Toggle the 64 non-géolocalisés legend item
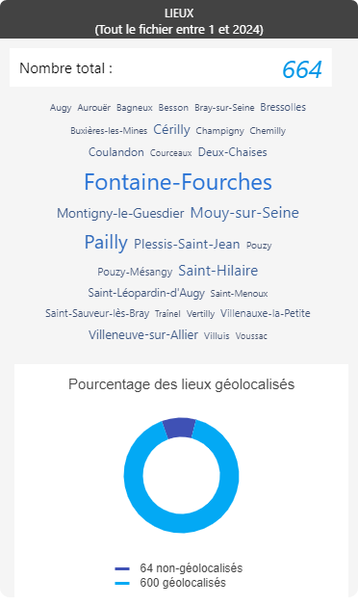 pos(179,568)
